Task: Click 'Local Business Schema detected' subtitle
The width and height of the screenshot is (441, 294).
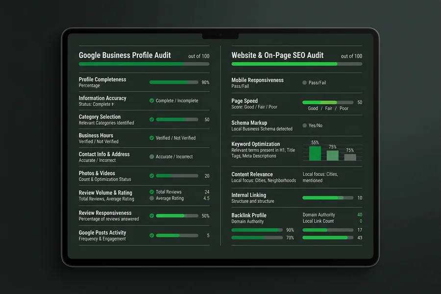Action: click(x=262, y=129)
